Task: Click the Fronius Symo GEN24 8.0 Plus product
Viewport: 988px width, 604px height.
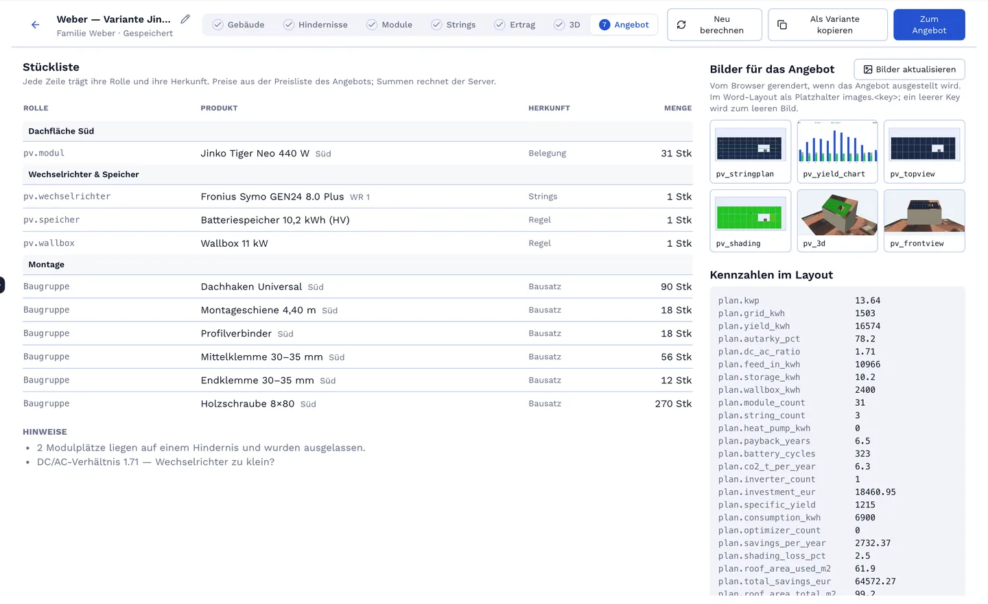Action: pos(272,197)
